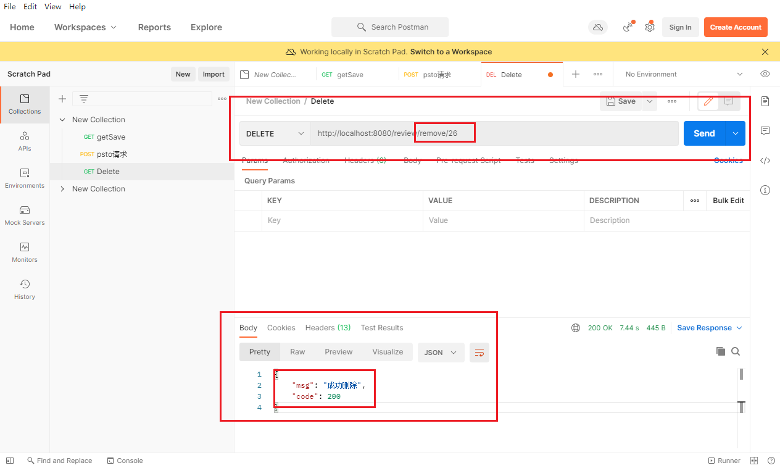Copy the response body icon

[x=720, y=351]
